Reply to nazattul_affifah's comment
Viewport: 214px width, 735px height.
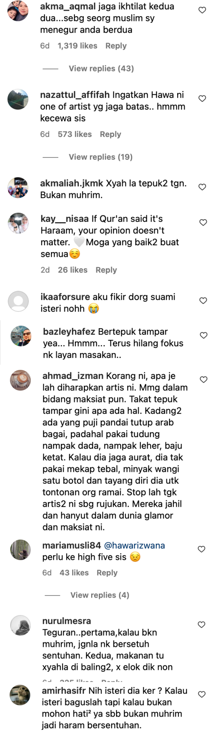(110, 134)
